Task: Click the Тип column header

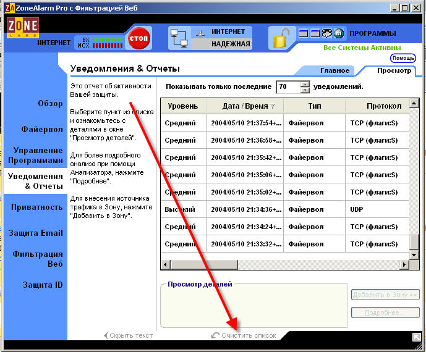Action: coord(314,106)
